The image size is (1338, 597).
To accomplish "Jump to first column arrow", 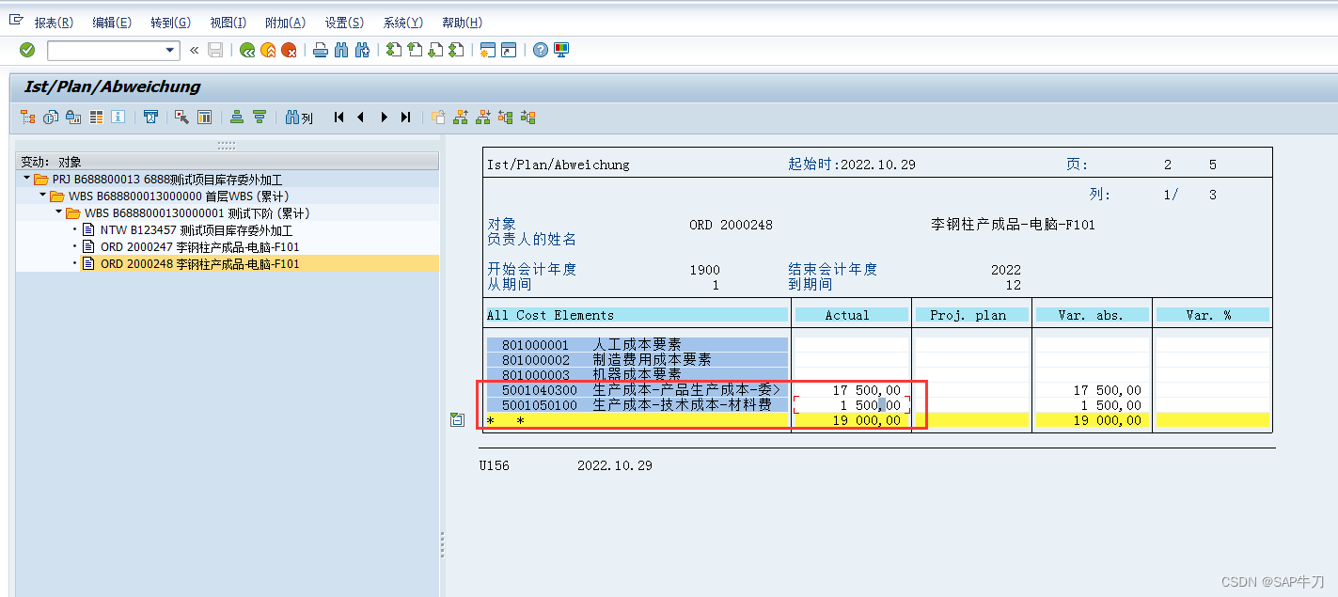I will (x=338, y=118).
